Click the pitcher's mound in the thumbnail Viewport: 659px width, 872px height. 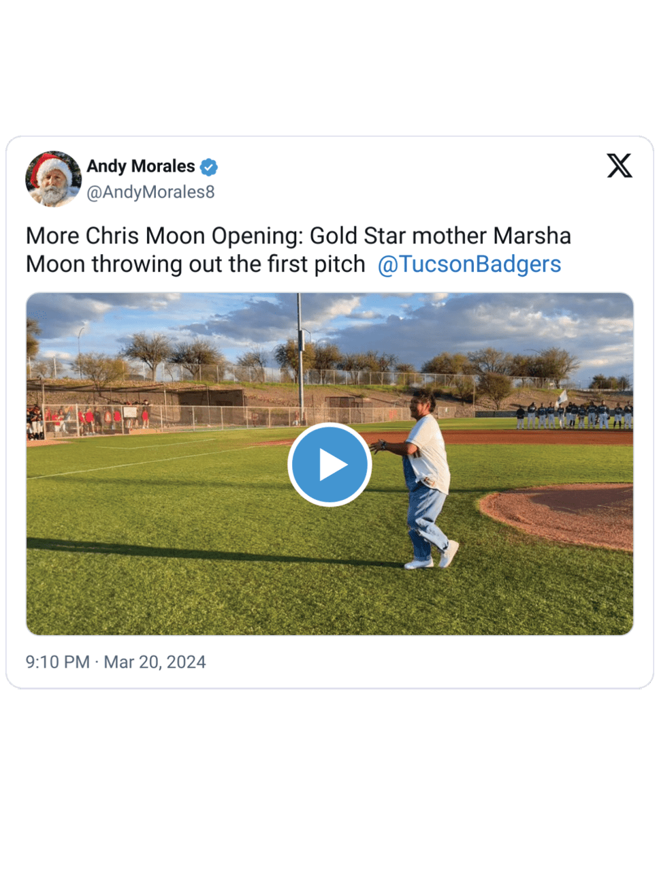tap(557, 514)
